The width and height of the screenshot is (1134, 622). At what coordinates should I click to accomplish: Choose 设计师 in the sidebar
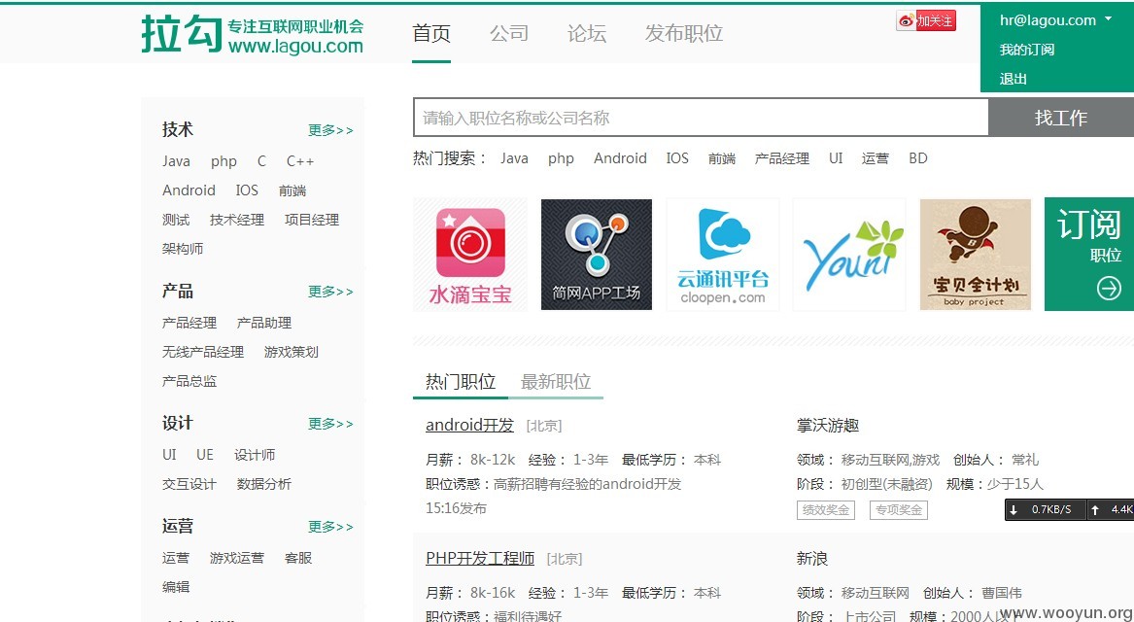point(255,455)
